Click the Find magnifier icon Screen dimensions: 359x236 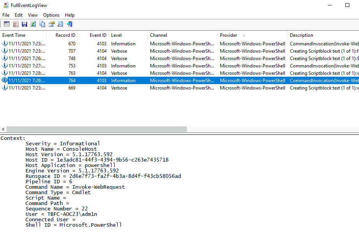tap(60, 24)
